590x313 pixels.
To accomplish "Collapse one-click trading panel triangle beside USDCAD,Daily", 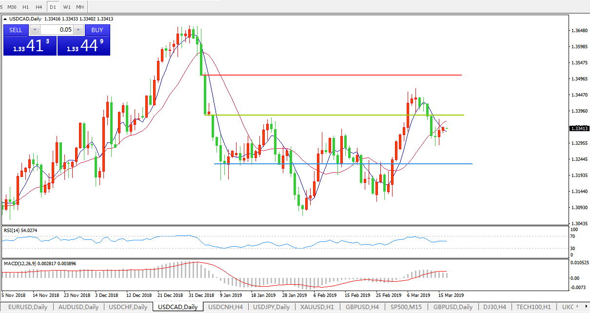I will tap(5, 19).
